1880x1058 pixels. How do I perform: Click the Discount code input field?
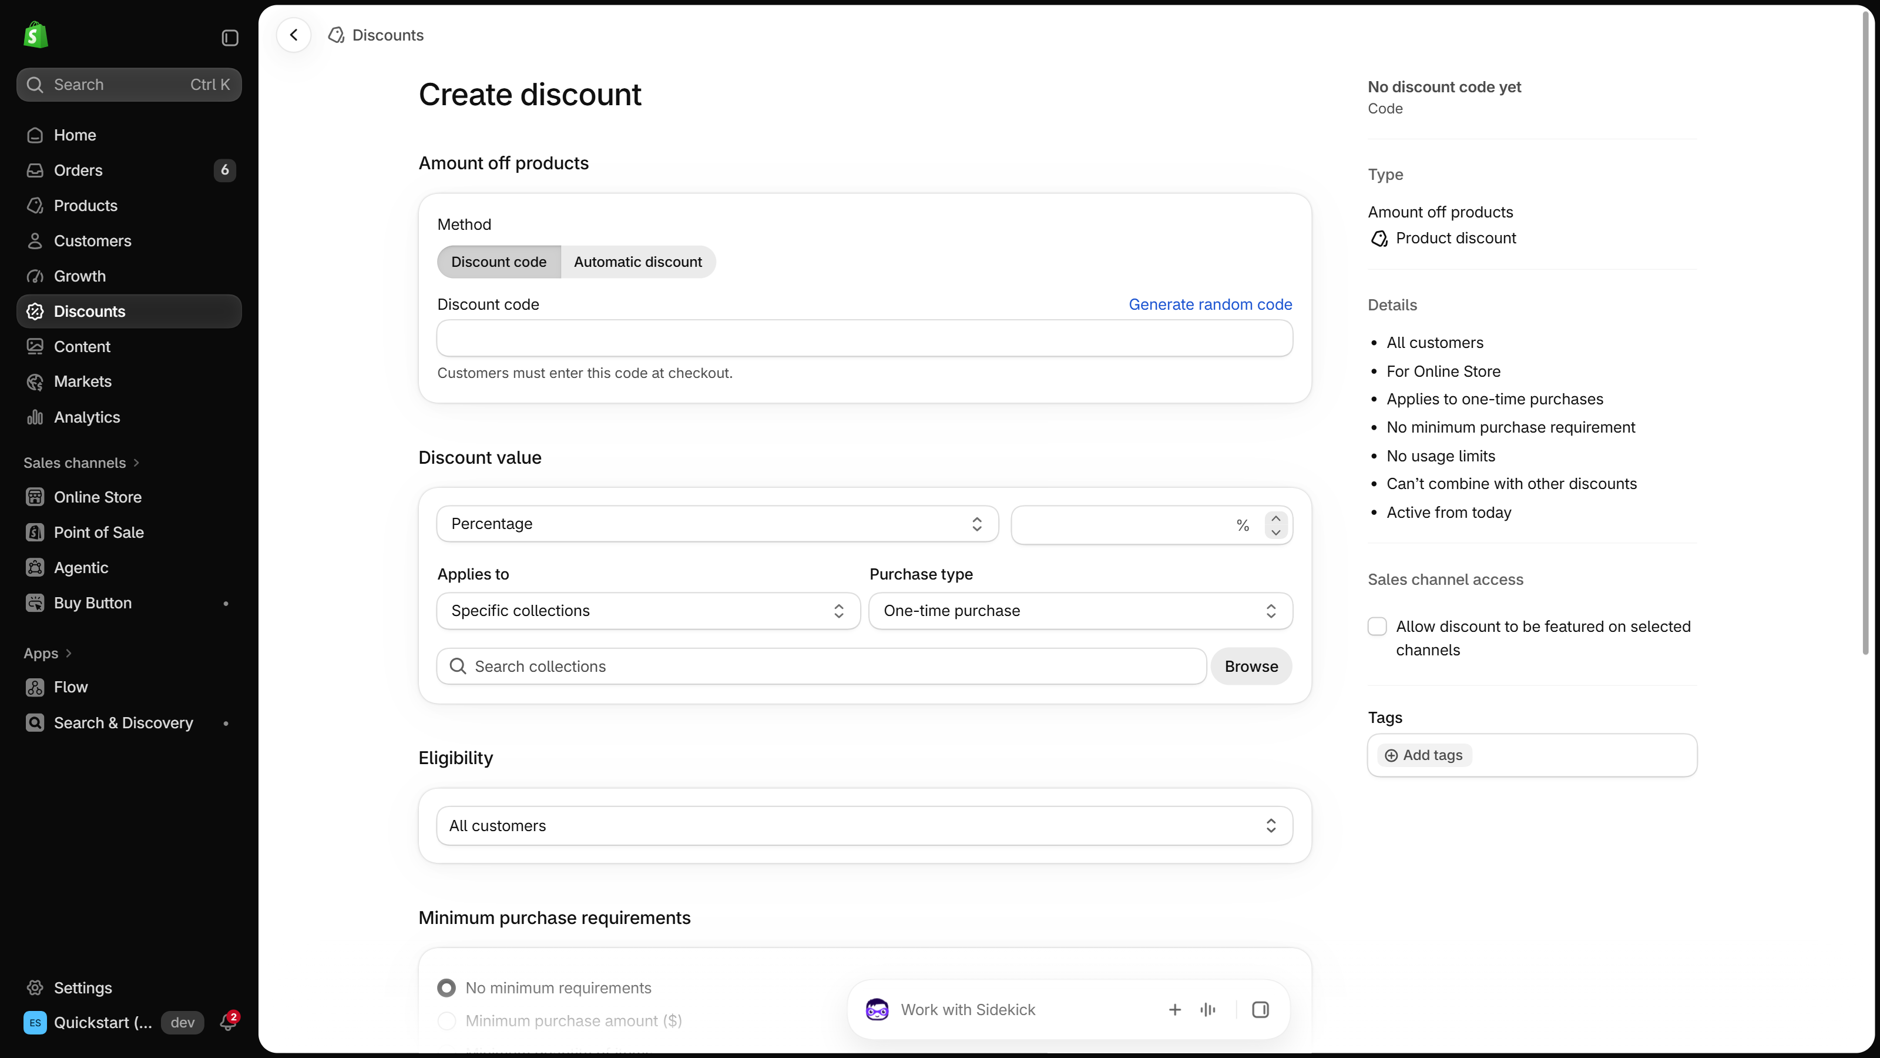[864, 338]
